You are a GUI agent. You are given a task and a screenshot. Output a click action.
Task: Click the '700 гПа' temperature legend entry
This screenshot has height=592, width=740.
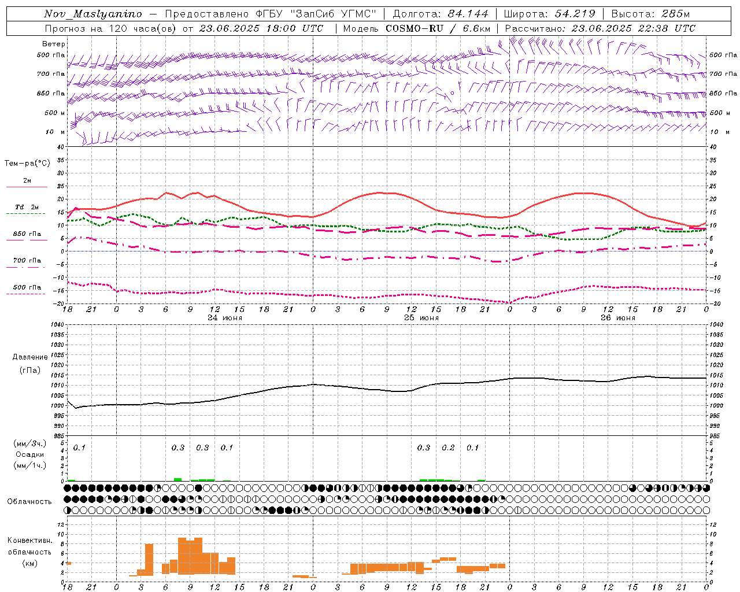27,261
